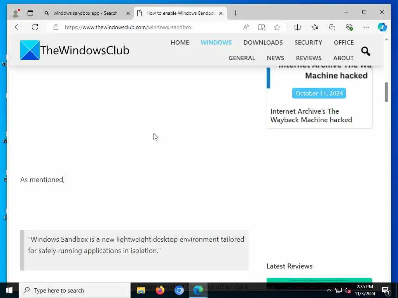The image size is (398, 298).
Task: Click the scrollbar up arrow
Action: coord(386,40)
